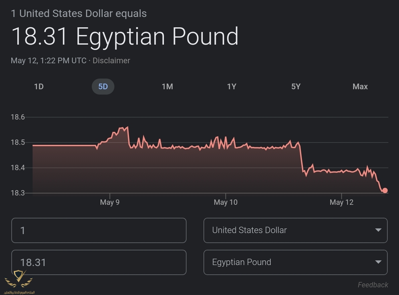Select the 1D time range tab
This screenshot has height=295, width=399.
[39, 87]
